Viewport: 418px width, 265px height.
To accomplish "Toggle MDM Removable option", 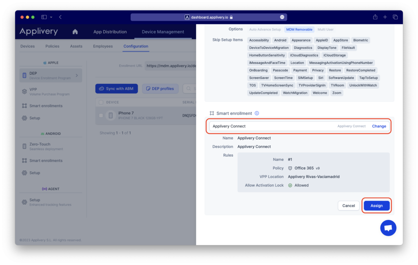I will pos(299,29).
